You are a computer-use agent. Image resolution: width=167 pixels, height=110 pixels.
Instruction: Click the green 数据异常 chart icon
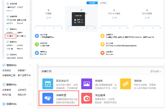click(37, 44)
